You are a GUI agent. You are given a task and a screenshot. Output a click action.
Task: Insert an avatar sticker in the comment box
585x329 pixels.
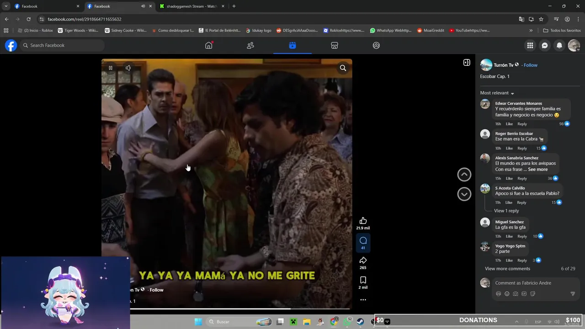499,294
